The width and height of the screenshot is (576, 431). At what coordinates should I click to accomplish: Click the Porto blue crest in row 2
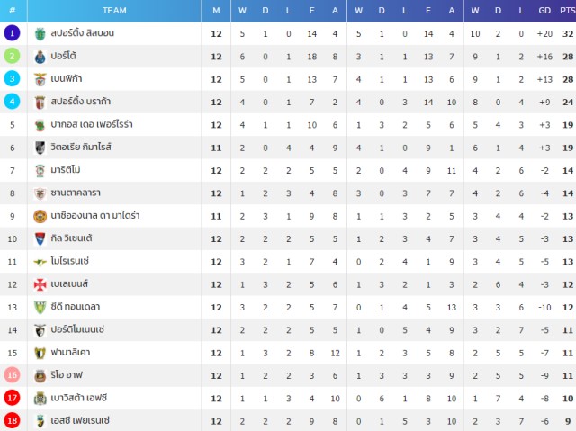tap(40, 57)
